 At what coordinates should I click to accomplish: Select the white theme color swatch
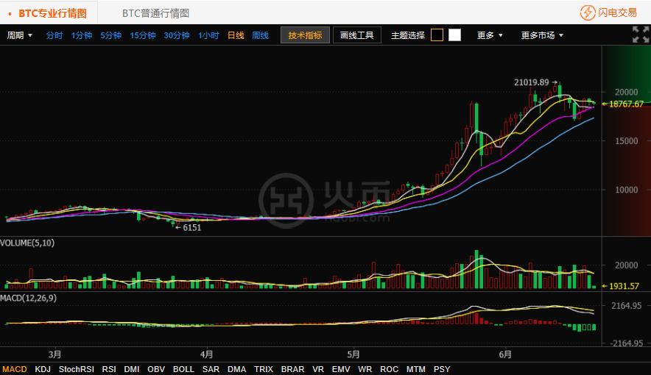coord(454,35)
